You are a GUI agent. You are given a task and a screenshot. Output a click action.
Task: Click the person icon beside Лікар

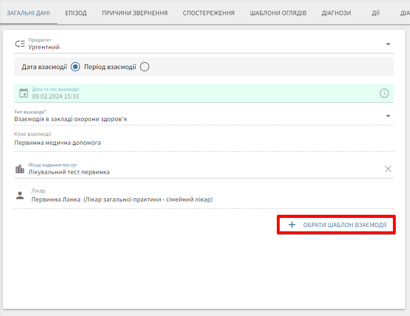coord(20,195)
